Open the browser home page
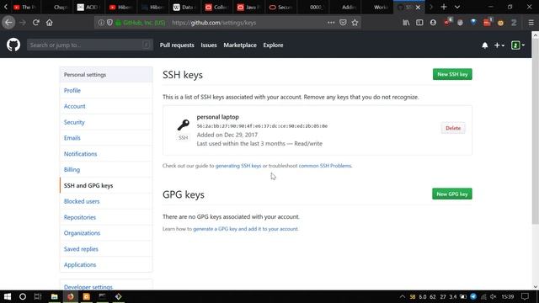 pos(50,23)
